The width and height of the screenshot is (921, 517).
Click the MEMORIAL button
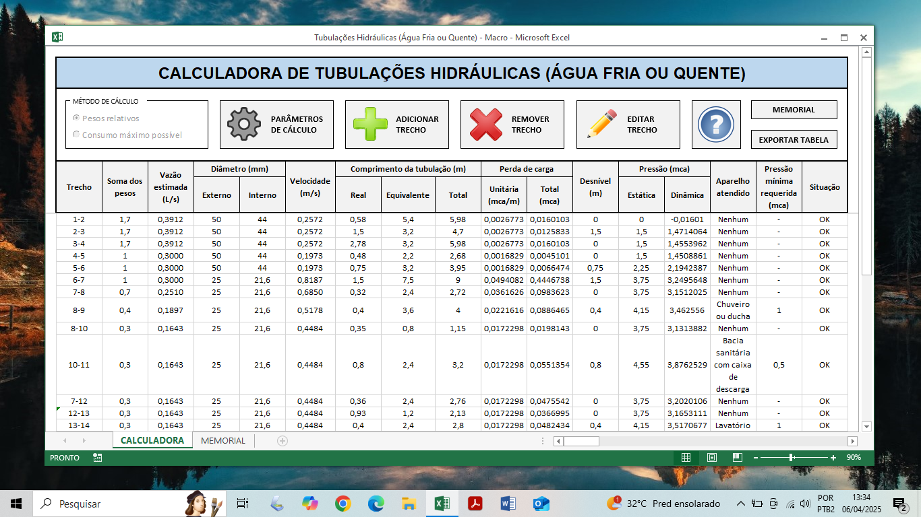coord(794,110)
